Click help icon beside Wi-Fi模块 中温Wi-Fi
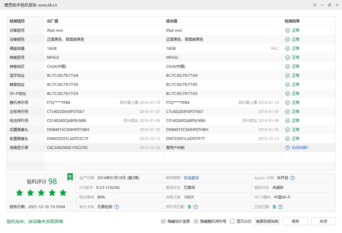The width and height of the screenshot is (342, 233). pos(294,197)
